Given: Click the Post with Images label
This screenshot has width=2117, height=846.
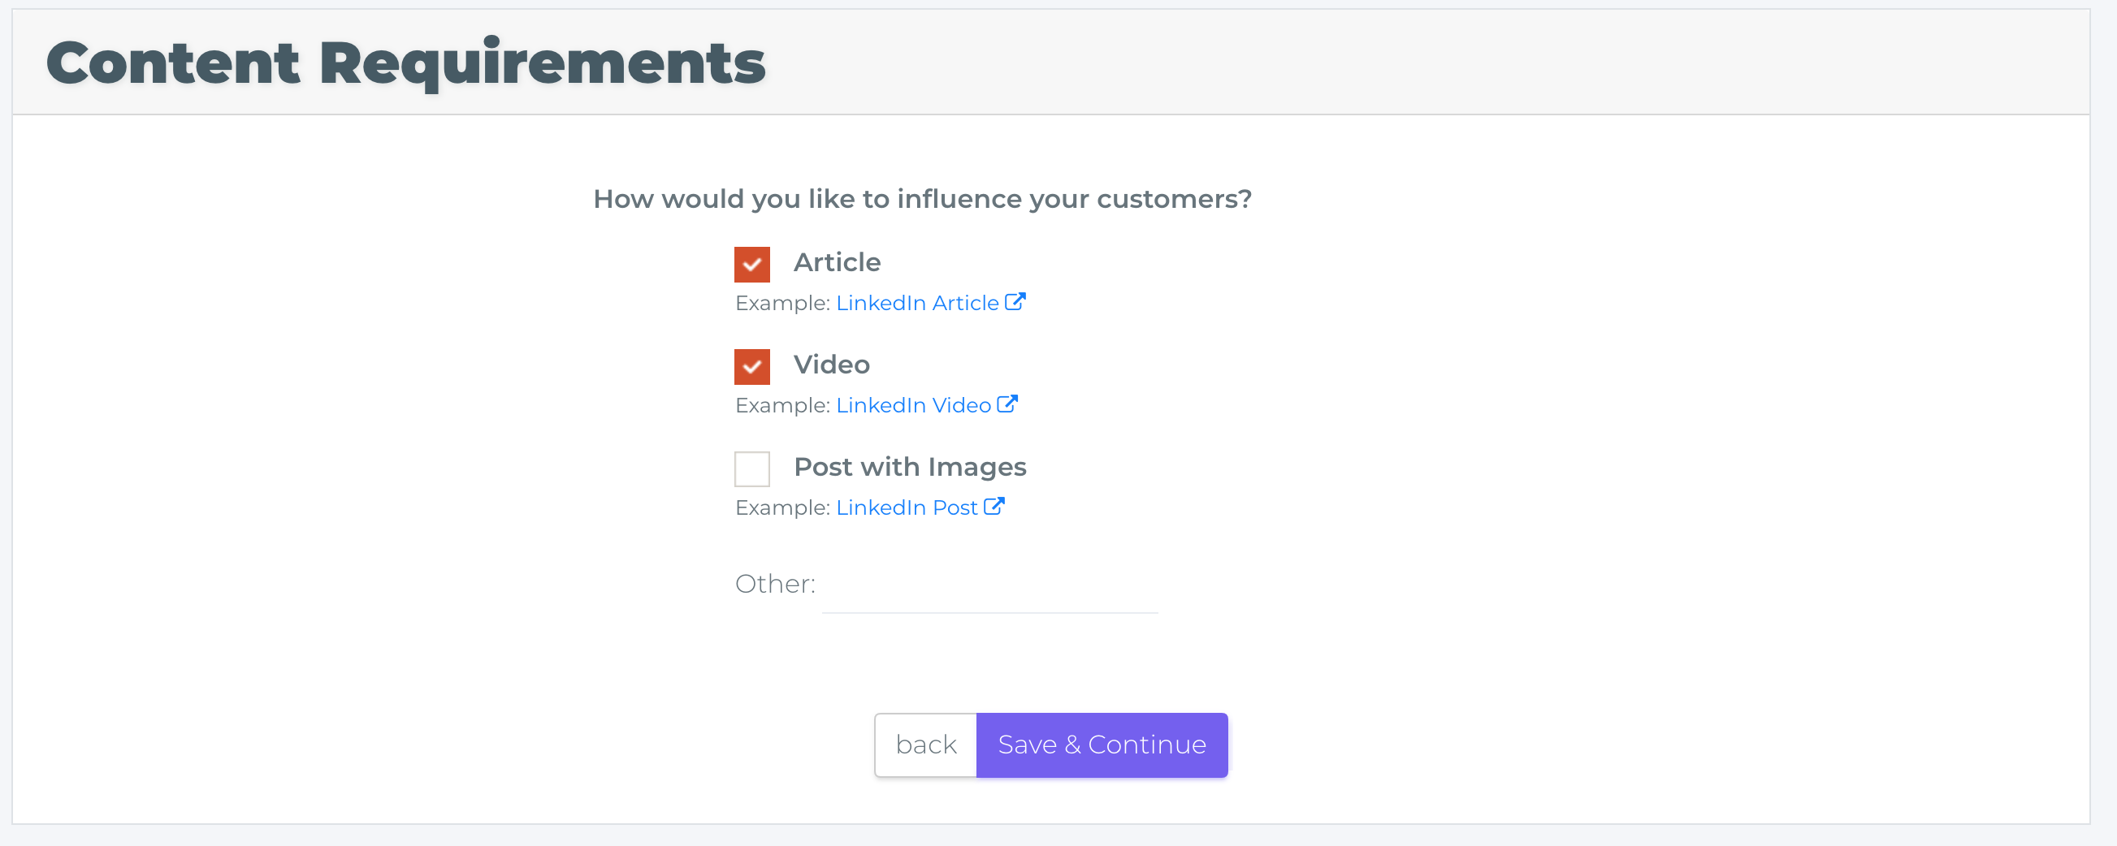Looking at the screenshot, I should coord(910,468).
